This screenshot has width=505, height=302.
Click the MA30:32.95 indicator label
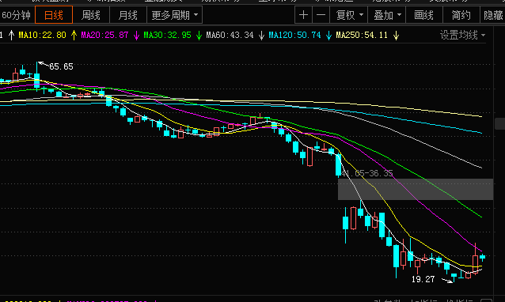[x=167, y=35]
